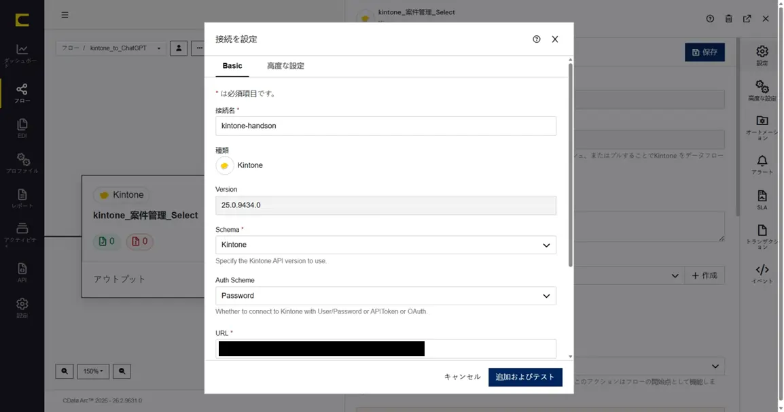Click help icon in connector panel header
This screenshot has width=784, height=412.
tap(710, 18)
